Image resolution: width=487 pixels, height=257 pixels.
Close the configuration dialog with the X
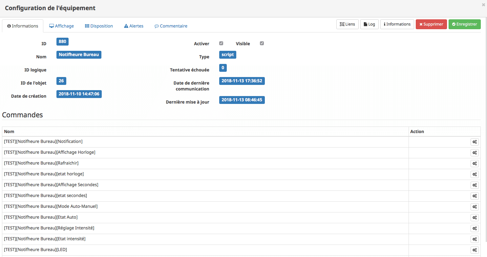click(483, 5)
